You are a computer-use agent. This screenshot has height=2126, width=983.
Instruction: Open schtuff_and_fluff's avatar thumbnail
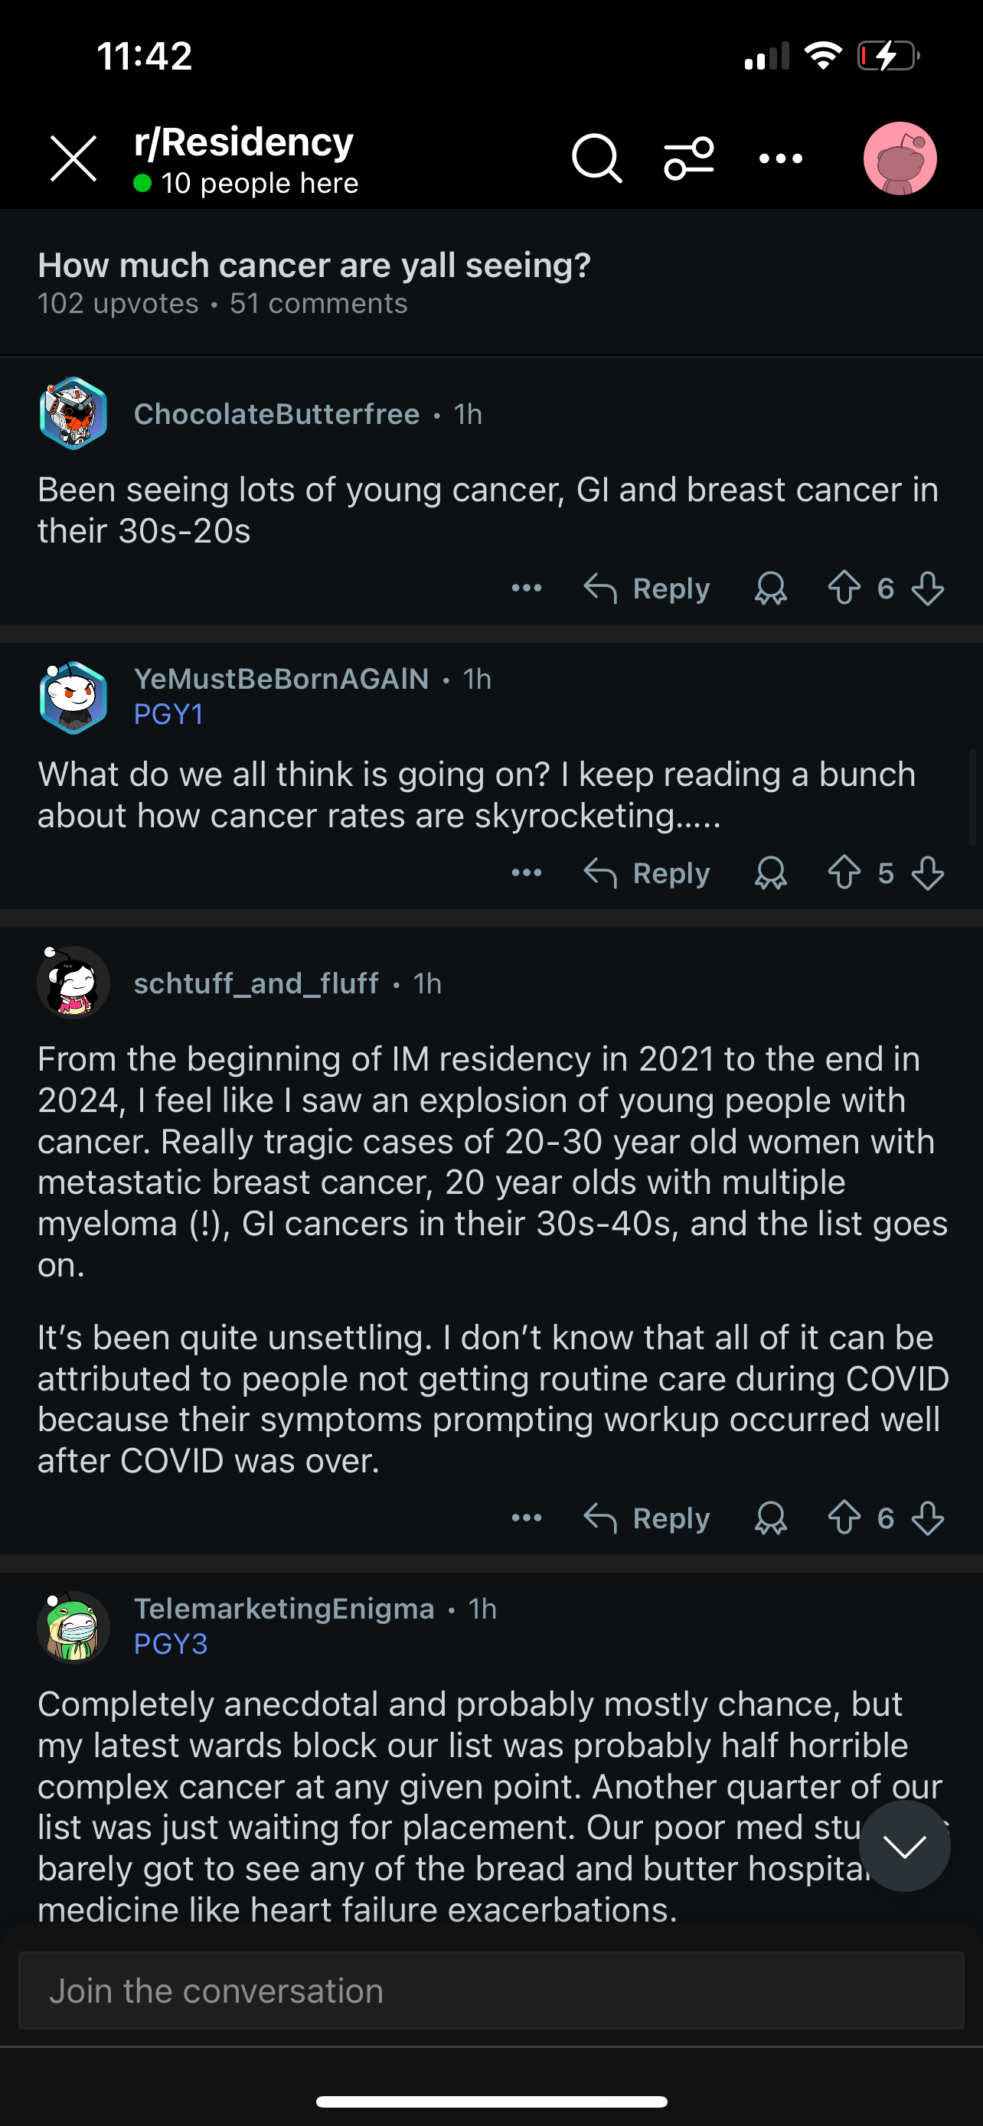73,982
